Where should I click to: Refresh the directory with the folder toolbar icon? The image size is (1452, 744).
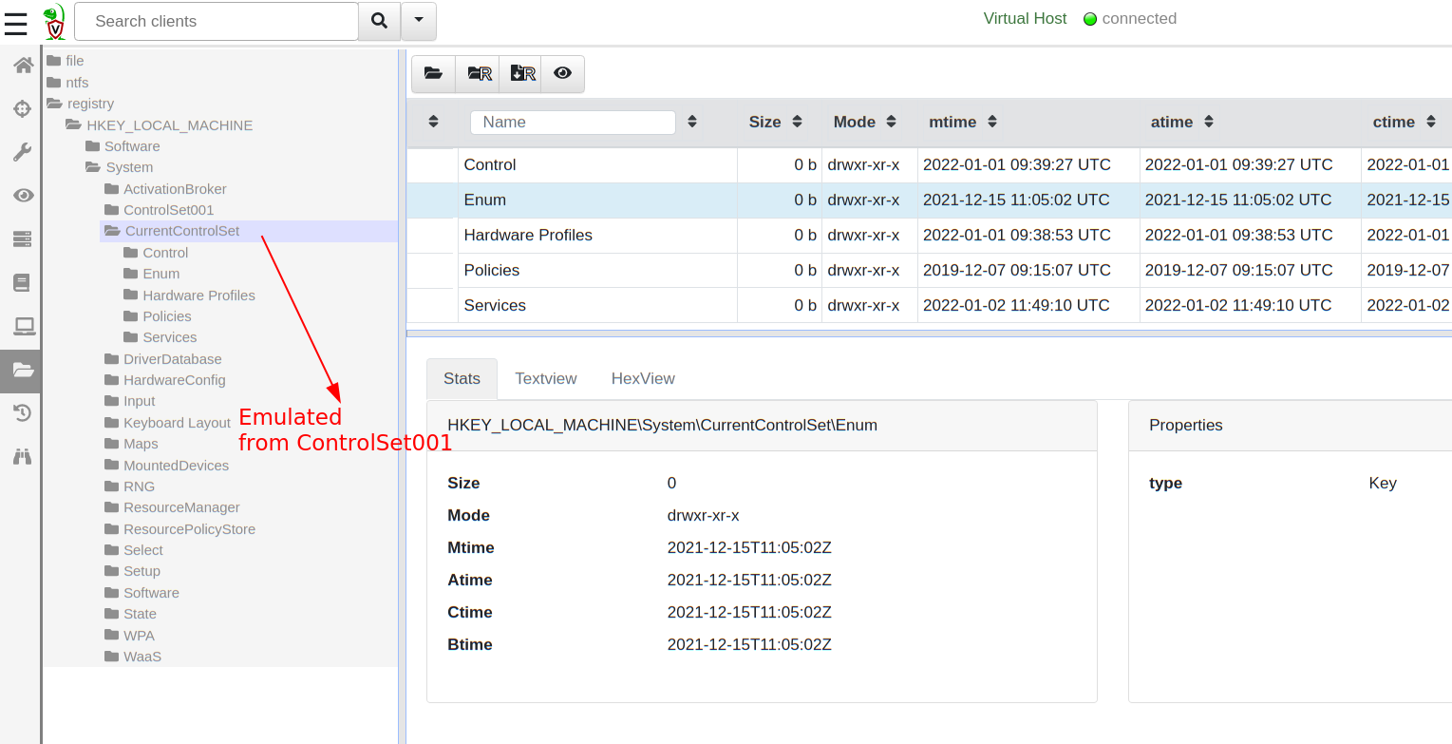(433, 73)
